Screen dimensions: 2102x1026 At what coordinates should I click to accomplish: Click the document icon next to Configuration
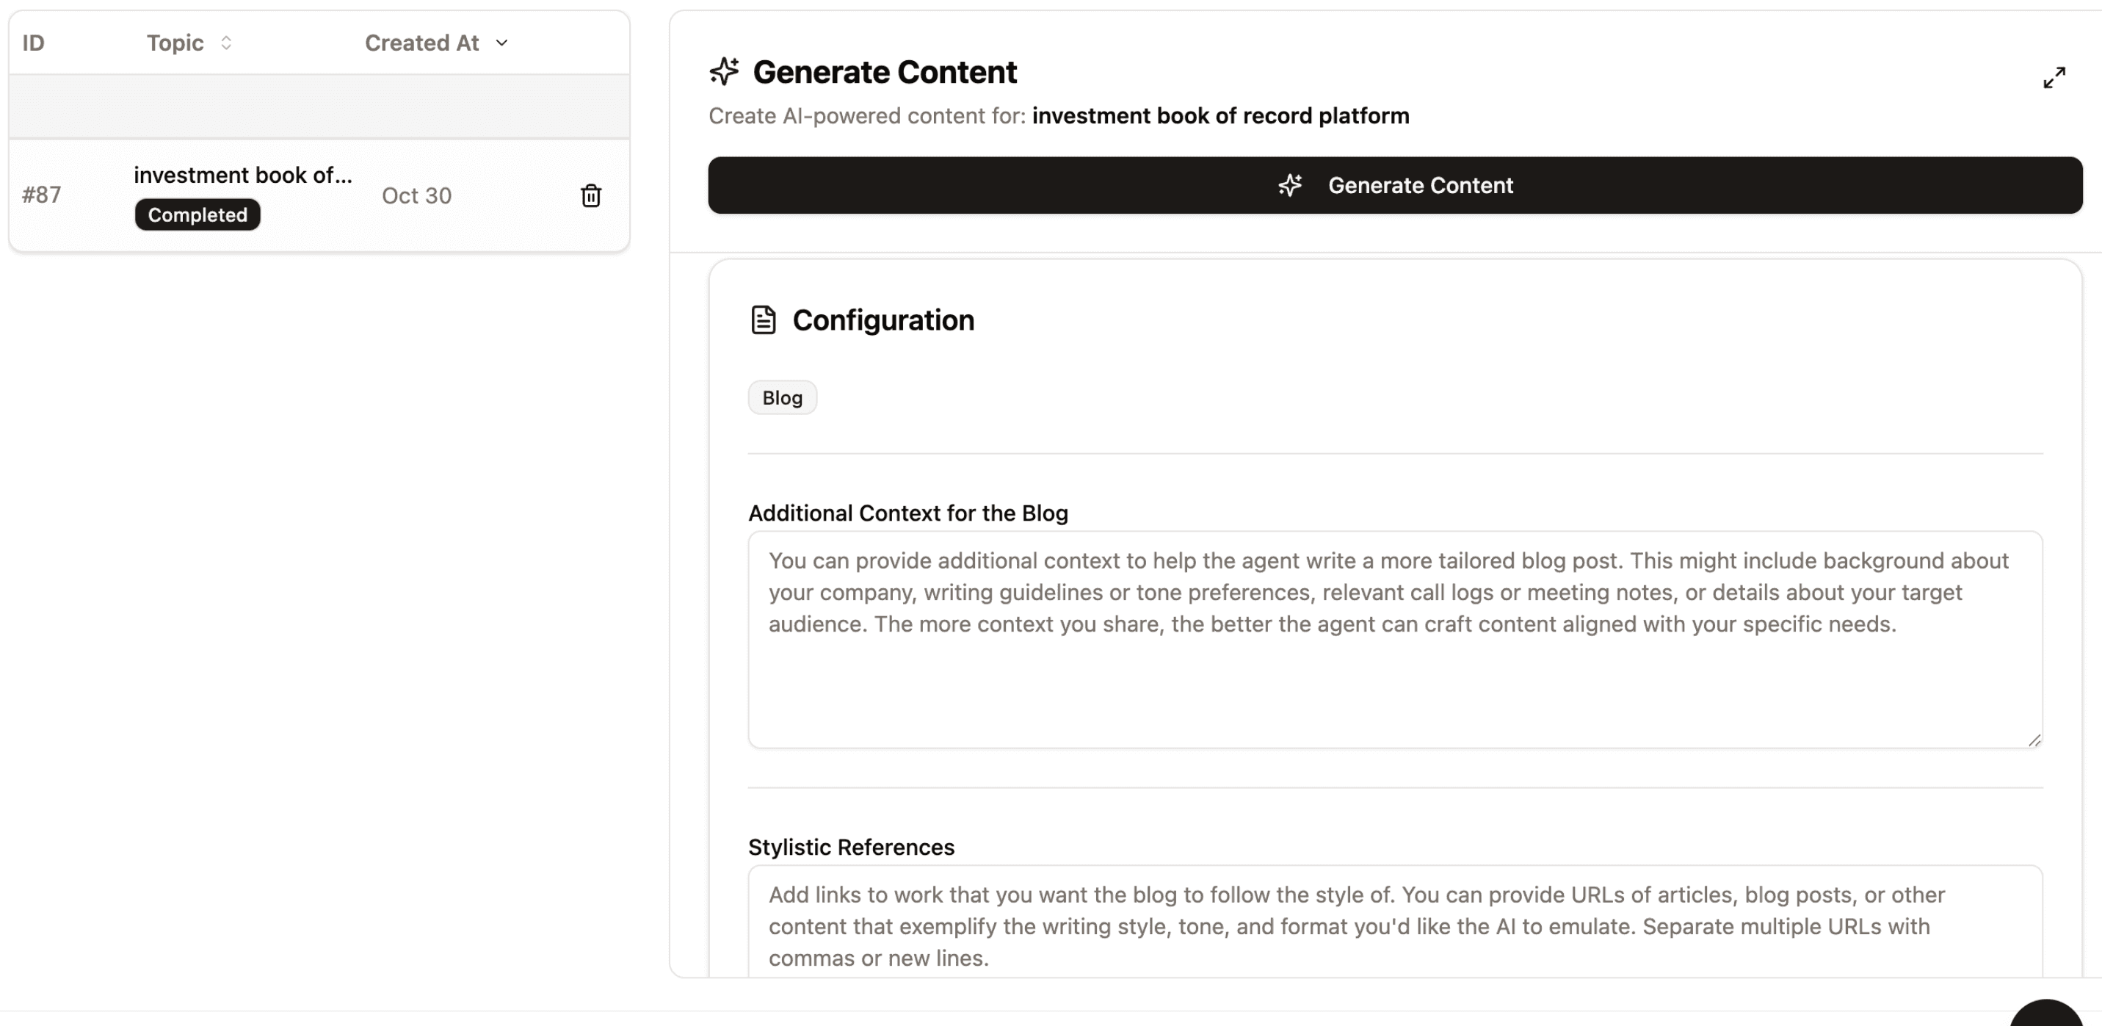point(763,320)
